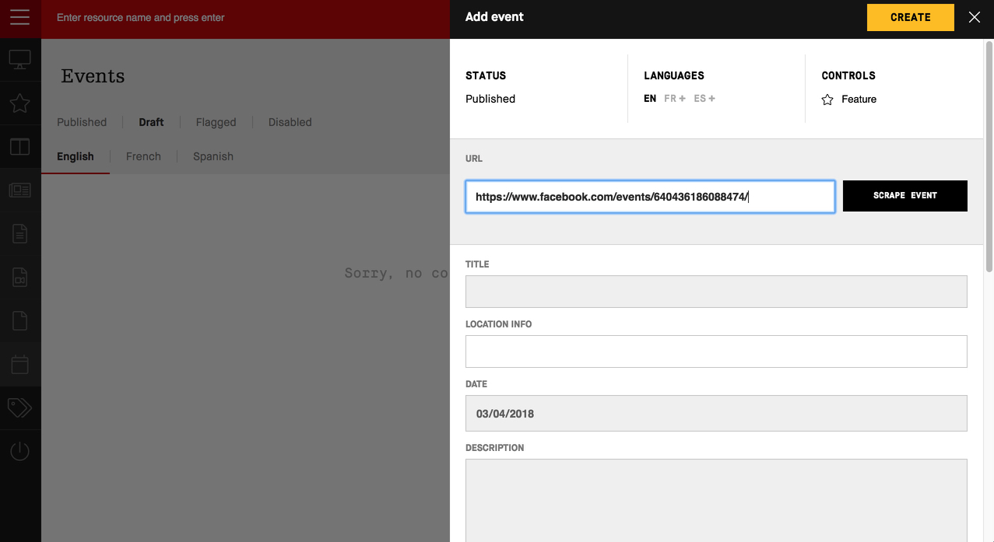The image size is (994, 542).
Task: Open the Published status selector
Action: pos(490,99)
